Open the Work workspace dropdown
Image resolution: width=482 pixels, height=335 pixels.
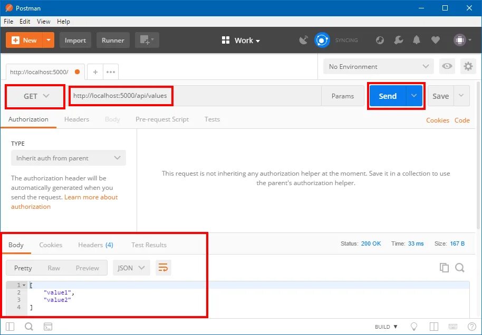pyautogui.click(x=241, y=40)
